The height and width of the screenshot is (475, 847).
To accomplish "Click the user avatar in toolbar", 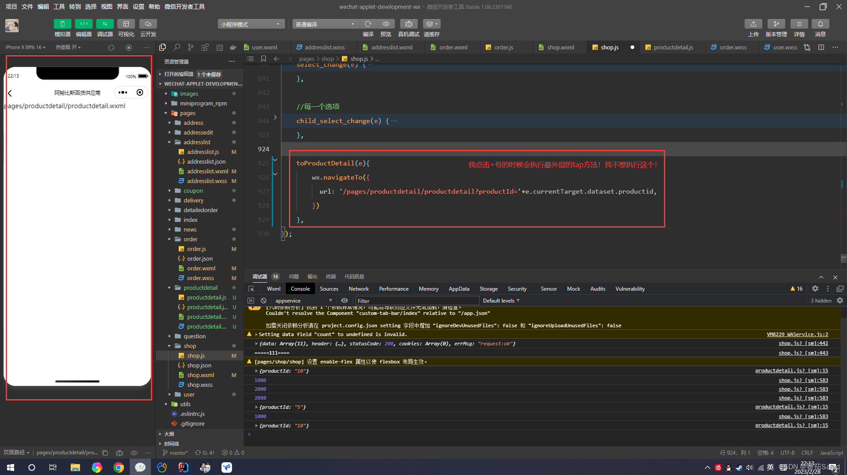I will click(x=12, y=26).
